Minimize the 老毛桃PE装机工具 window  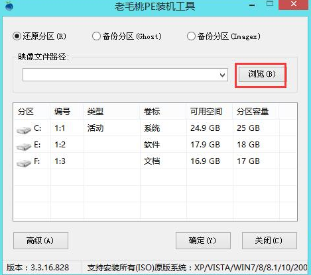(x=252, y=5)
